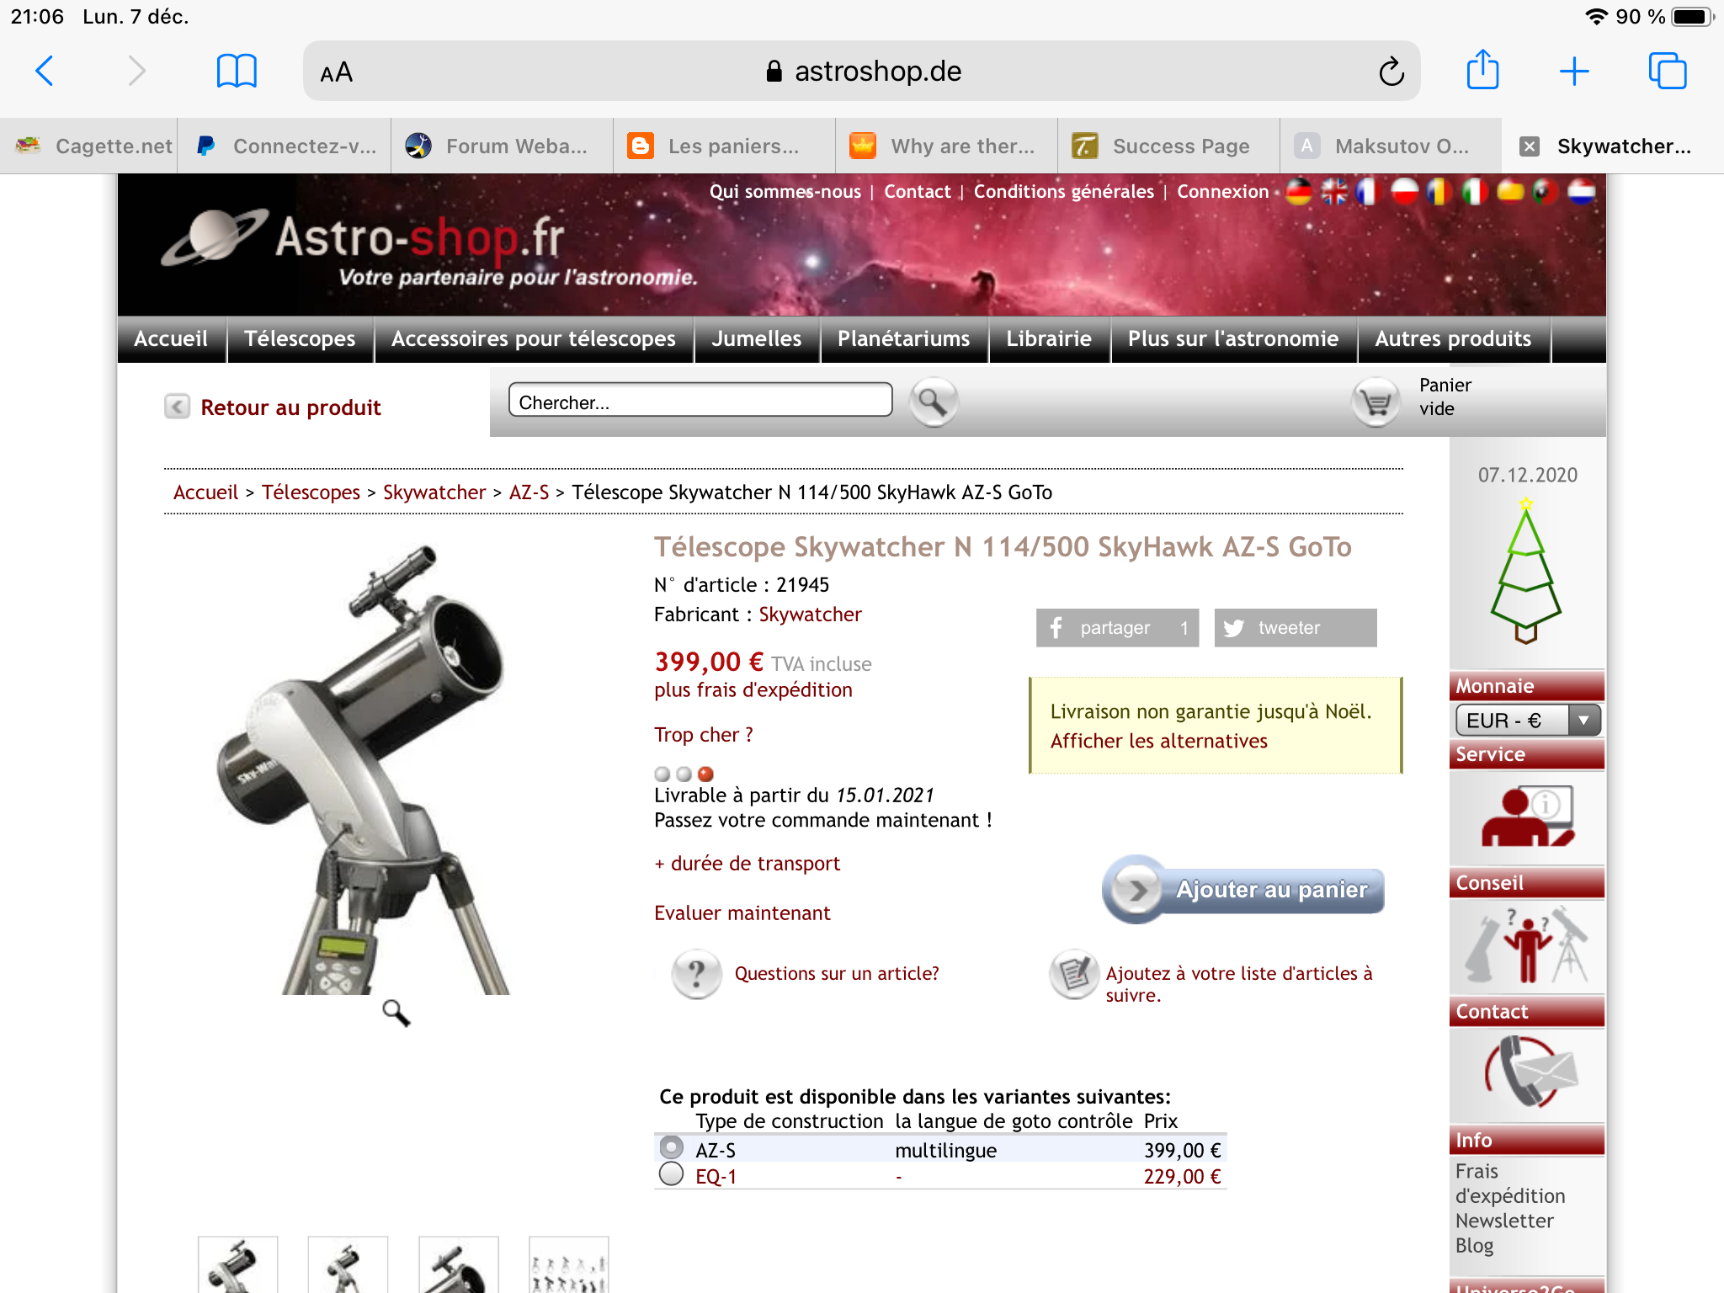This screenshot has height=1293, width=1724.
Task: Select the German flag language
Action: [1298, 192]
